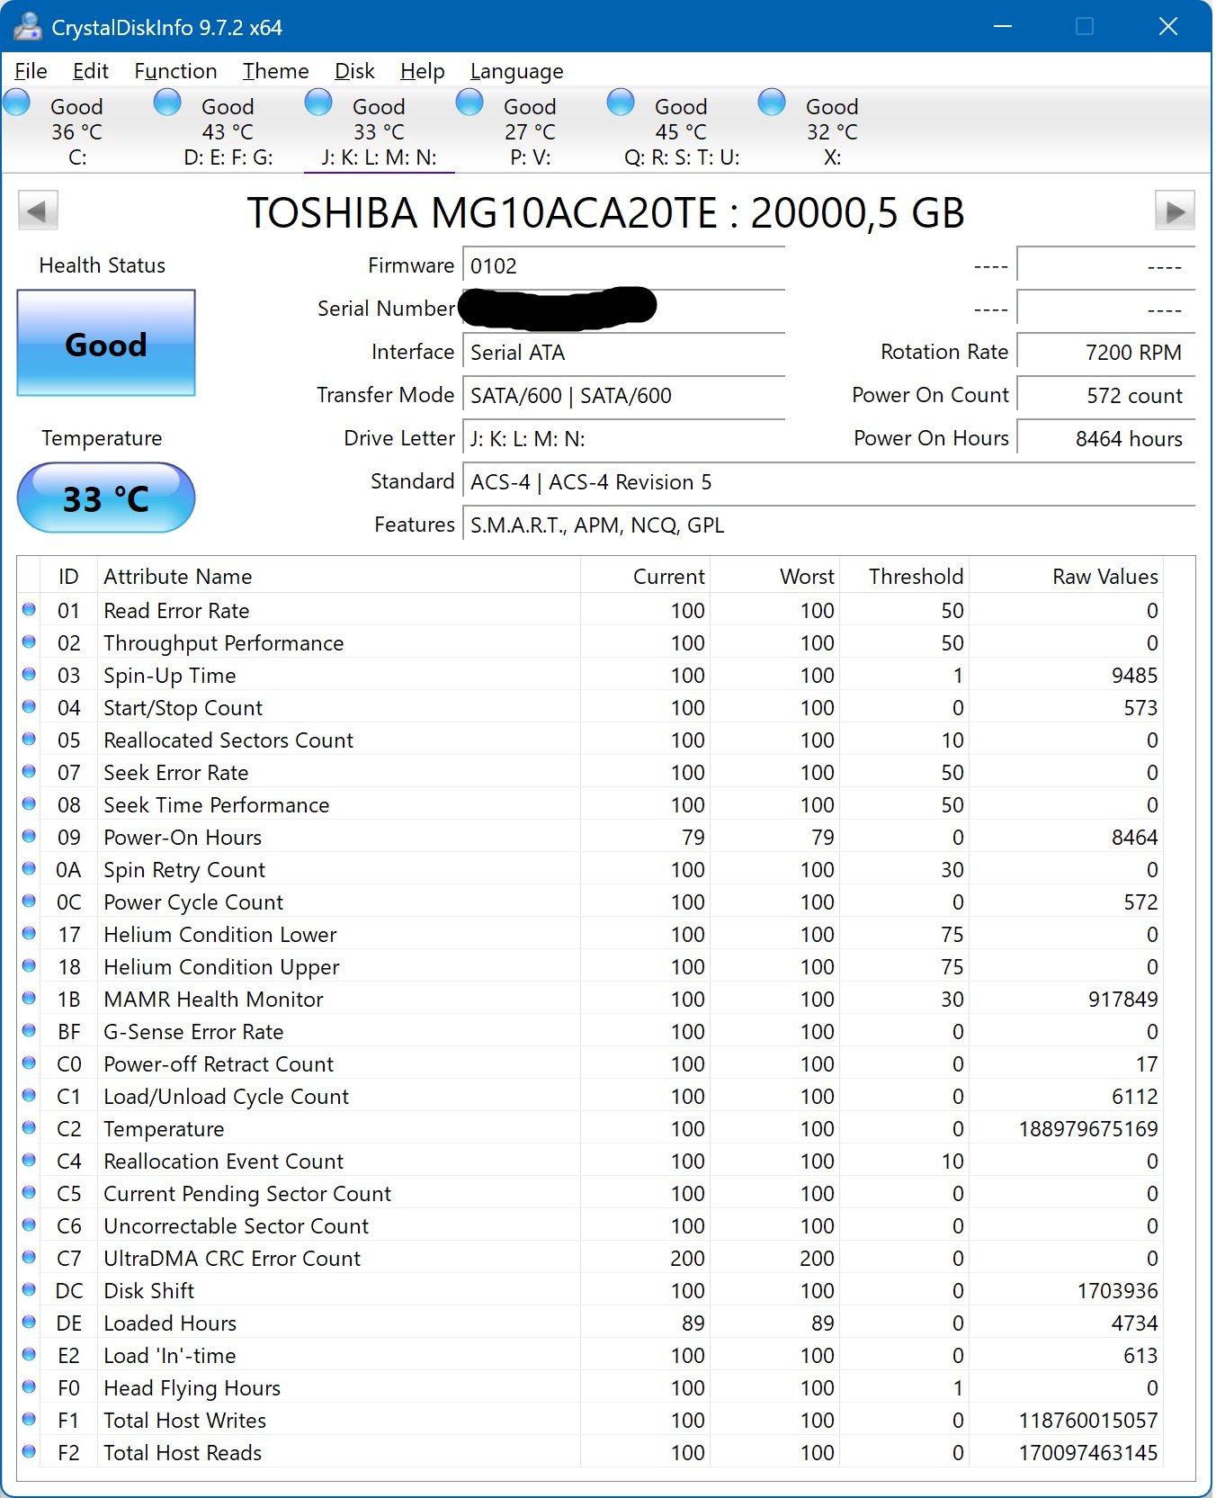Select the Power Cycle Count row

point(590,901)
